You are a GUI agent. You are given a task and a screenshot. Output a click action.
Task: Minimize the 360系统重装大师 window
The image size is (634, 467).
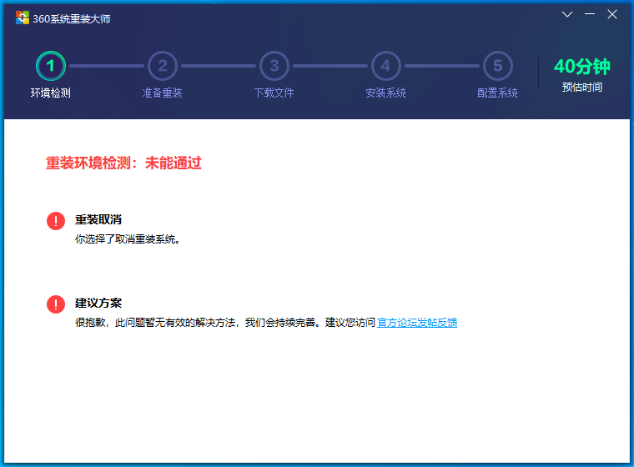pyautogui.click(x=590, y=14)
